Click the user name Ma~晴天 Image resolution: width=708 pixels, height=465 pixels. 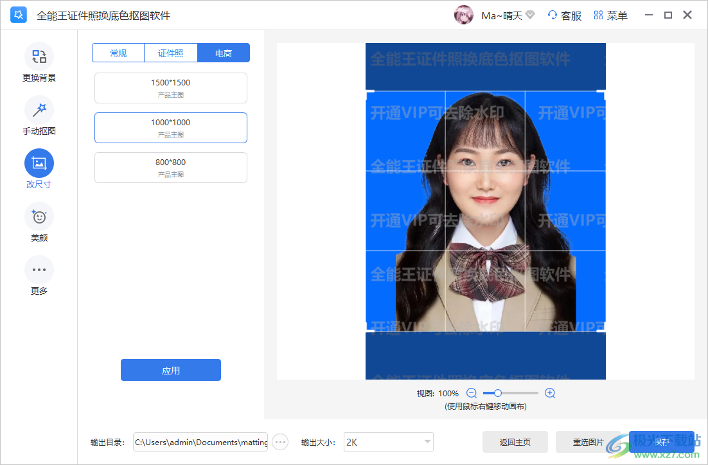(x=502, y=16)
